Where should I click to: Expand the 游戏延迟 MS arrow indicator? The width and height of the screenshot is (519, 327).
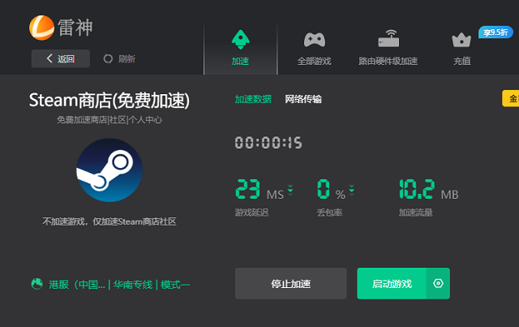290,190
